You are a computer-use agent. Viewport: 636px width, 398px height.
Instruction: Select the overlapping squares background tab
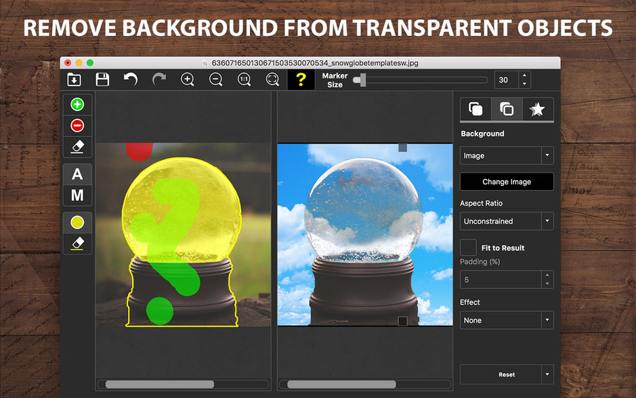click(x=506, y=108)
